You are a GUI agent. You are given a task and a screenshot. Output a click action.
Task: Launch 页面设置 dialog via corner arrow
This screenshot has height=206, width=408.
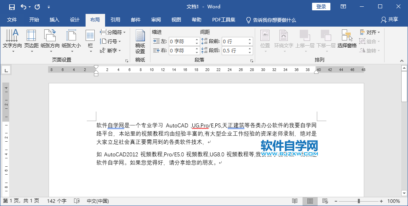(x=127, y=61)
